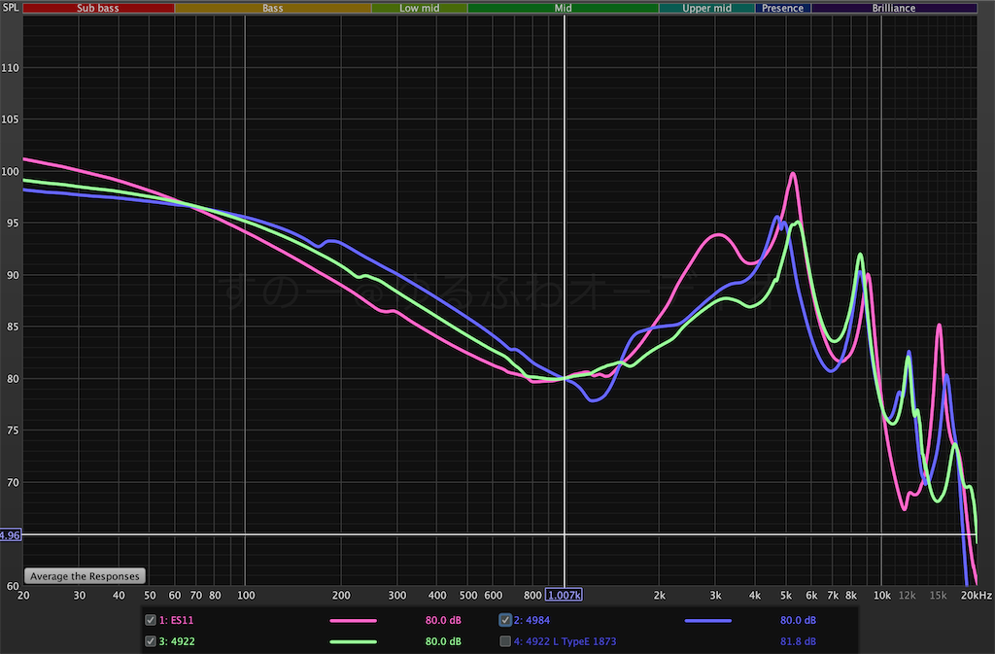Click the 10k frequency axis label
This screenshot has width=995, height=654.
(881, 595)
